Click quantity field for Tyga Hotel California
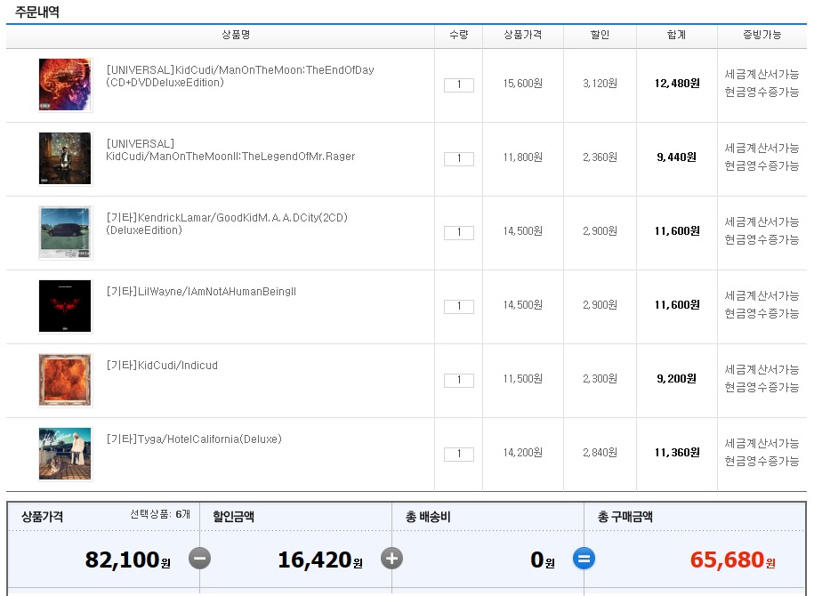Screen dimensions: 814x596 tap(458, 455)
